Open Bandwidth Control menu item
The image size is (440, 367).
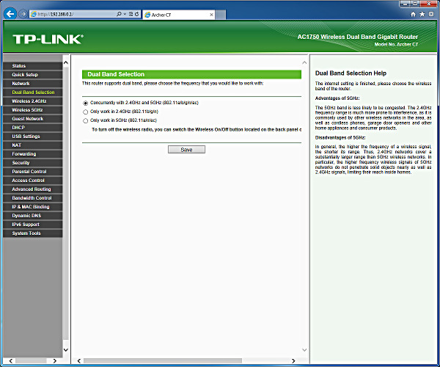pyautogui.click(x=33, y=198)
